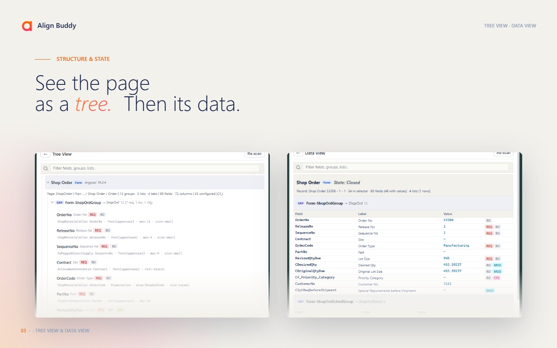Click the REQ badge on OrderNo tree row
Image resolution: width=557 pixels, height=348 pixels.
coord(92,214)
